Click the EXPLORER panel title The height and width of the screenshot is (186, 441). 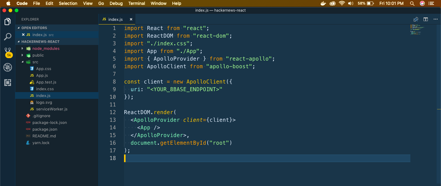30,19
